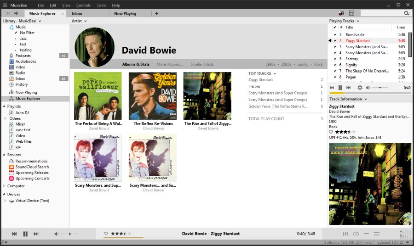Toggle the header check-all checkbox column
Screen dimensions: 414x246
[x=335, y=28]
